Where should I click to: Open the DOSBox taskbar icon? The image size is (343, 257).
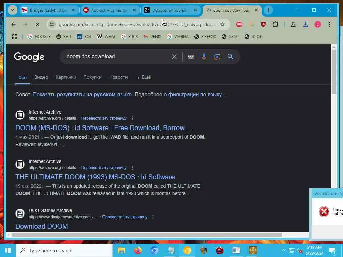(253, 250)
